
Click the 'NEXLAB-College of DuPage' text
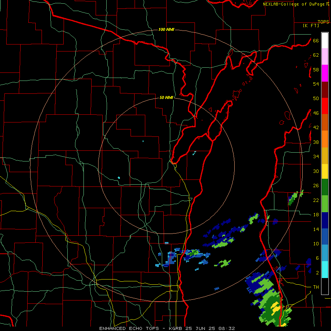pos(294,4)
